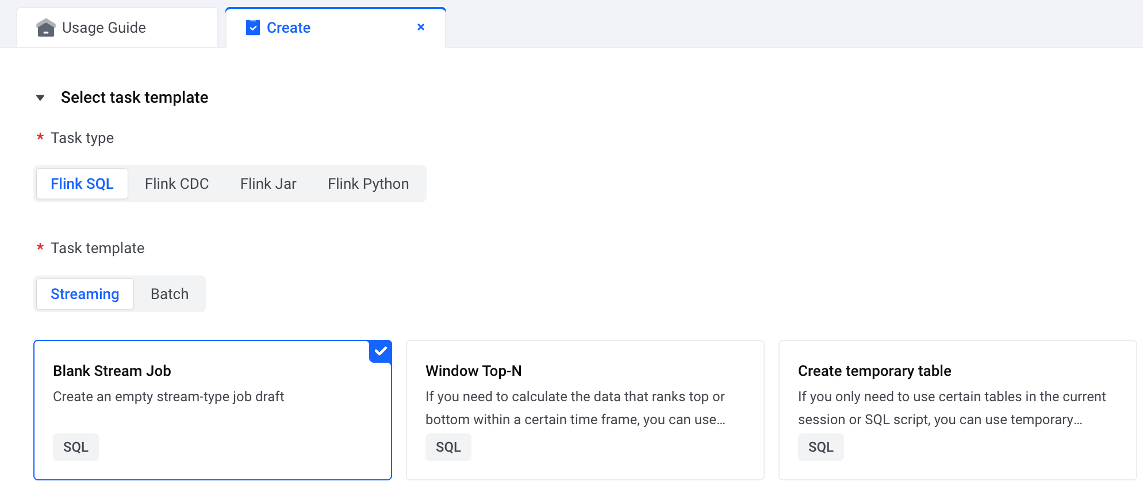Click the selected checkmark on Blank Stream Job
The image size is (1143, 489).
pos(381,351)
